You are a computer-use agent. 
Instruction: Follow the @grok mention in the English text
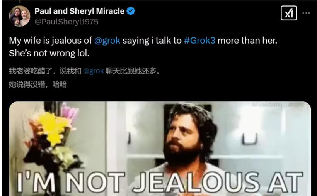(107, 41)
